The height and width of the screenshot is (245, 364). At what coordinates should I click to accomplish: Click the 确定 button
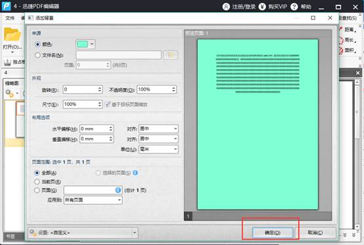273,233
